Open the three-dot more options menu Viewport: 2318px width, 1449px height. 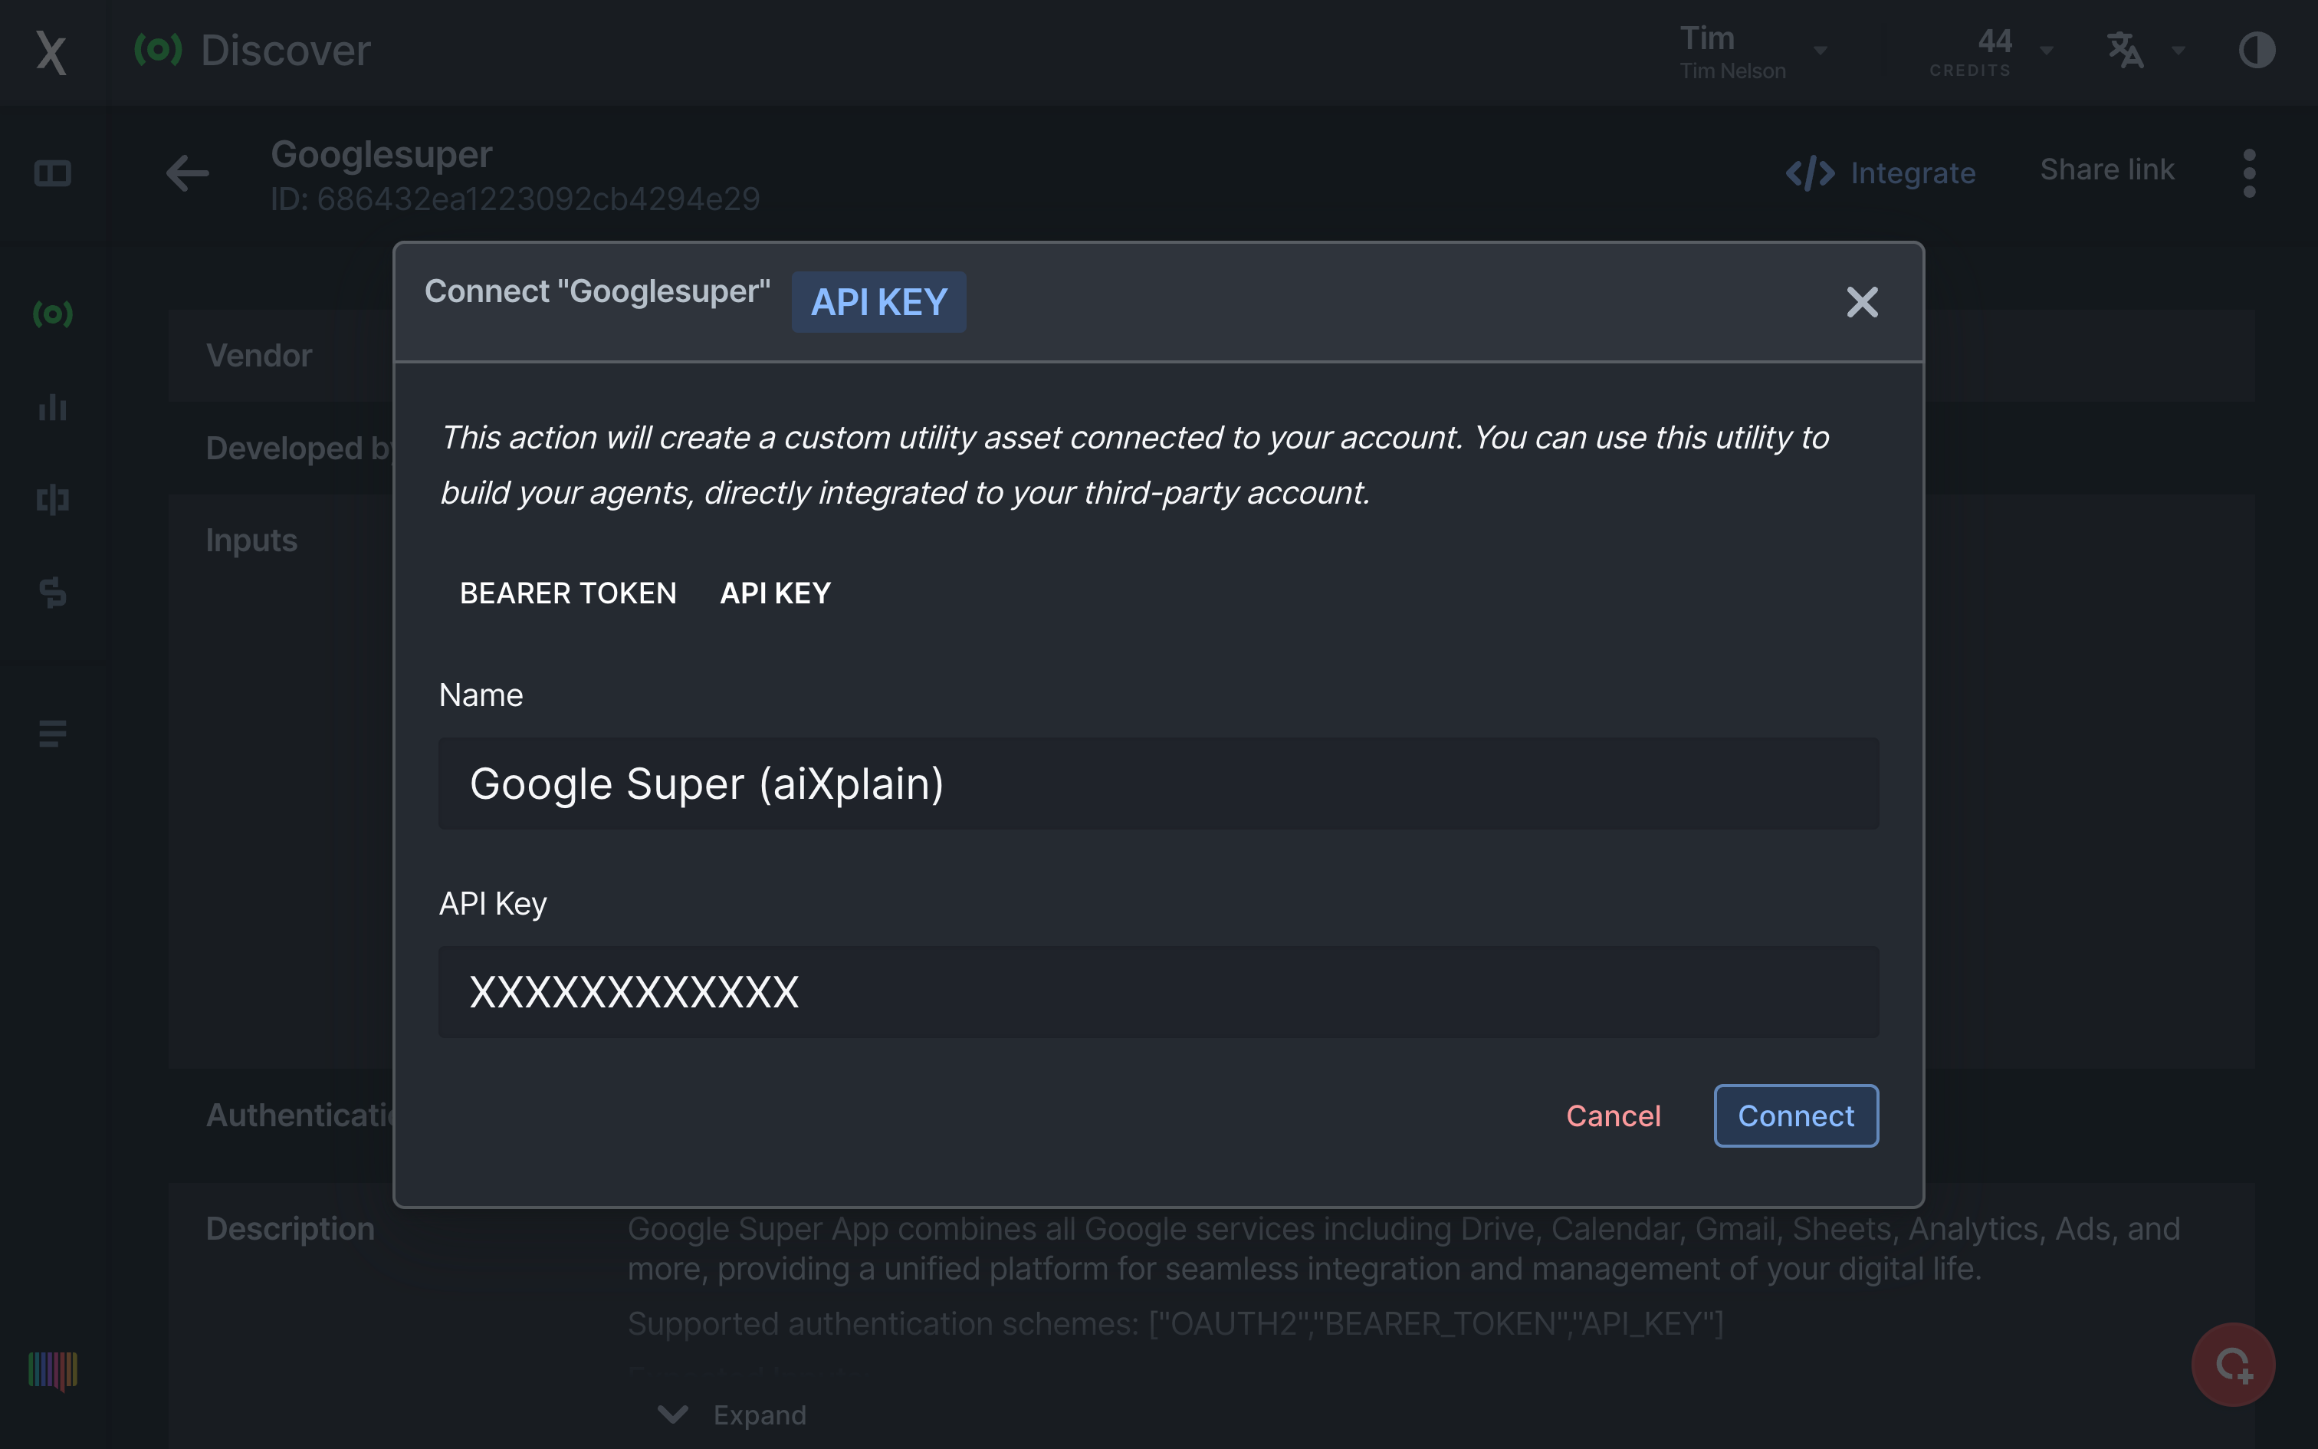coord(2249,173)
